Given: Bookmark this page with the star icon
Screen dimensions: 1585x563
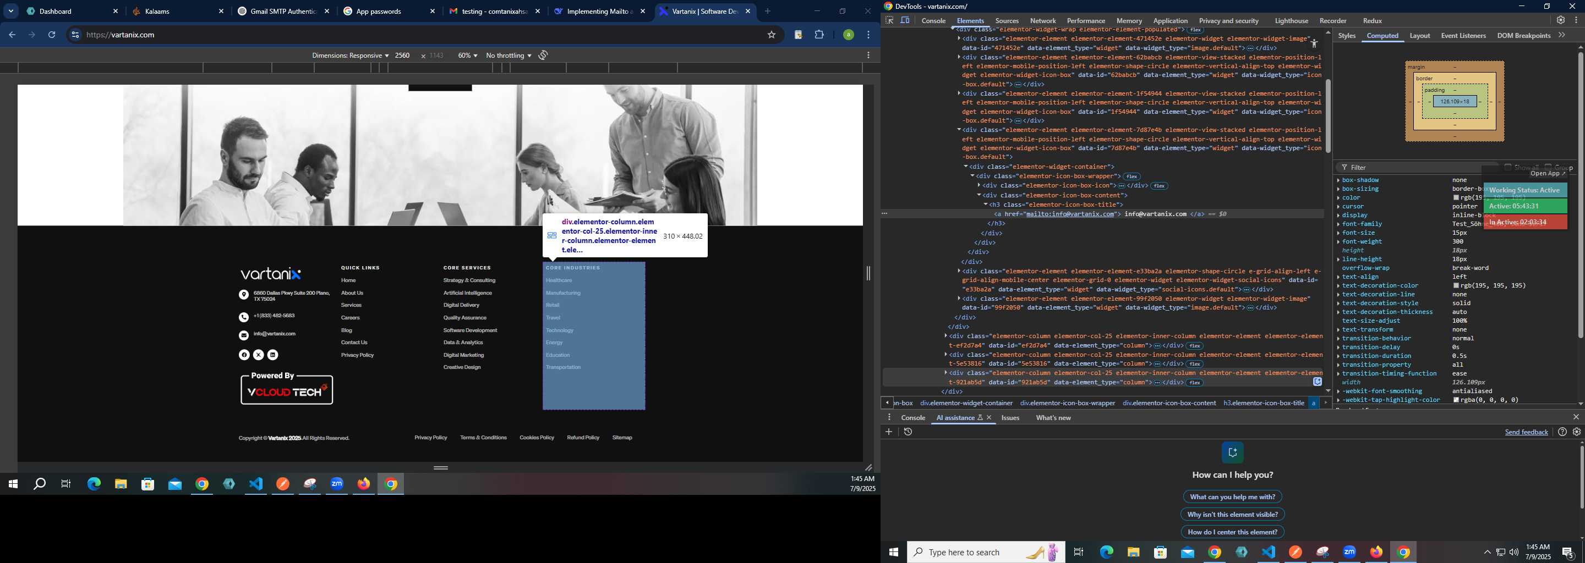Looking at the screenshot, I should (x=772, y=35).
